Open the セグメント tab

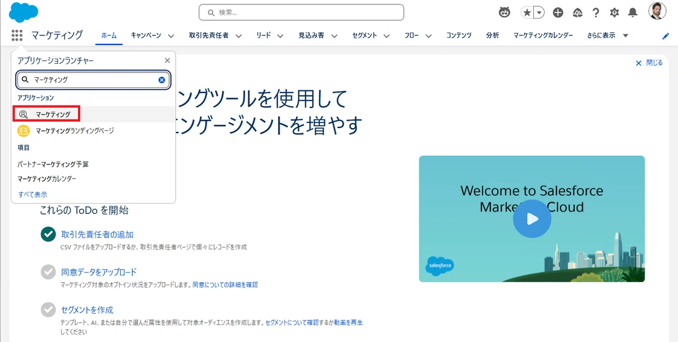(364, 36)
